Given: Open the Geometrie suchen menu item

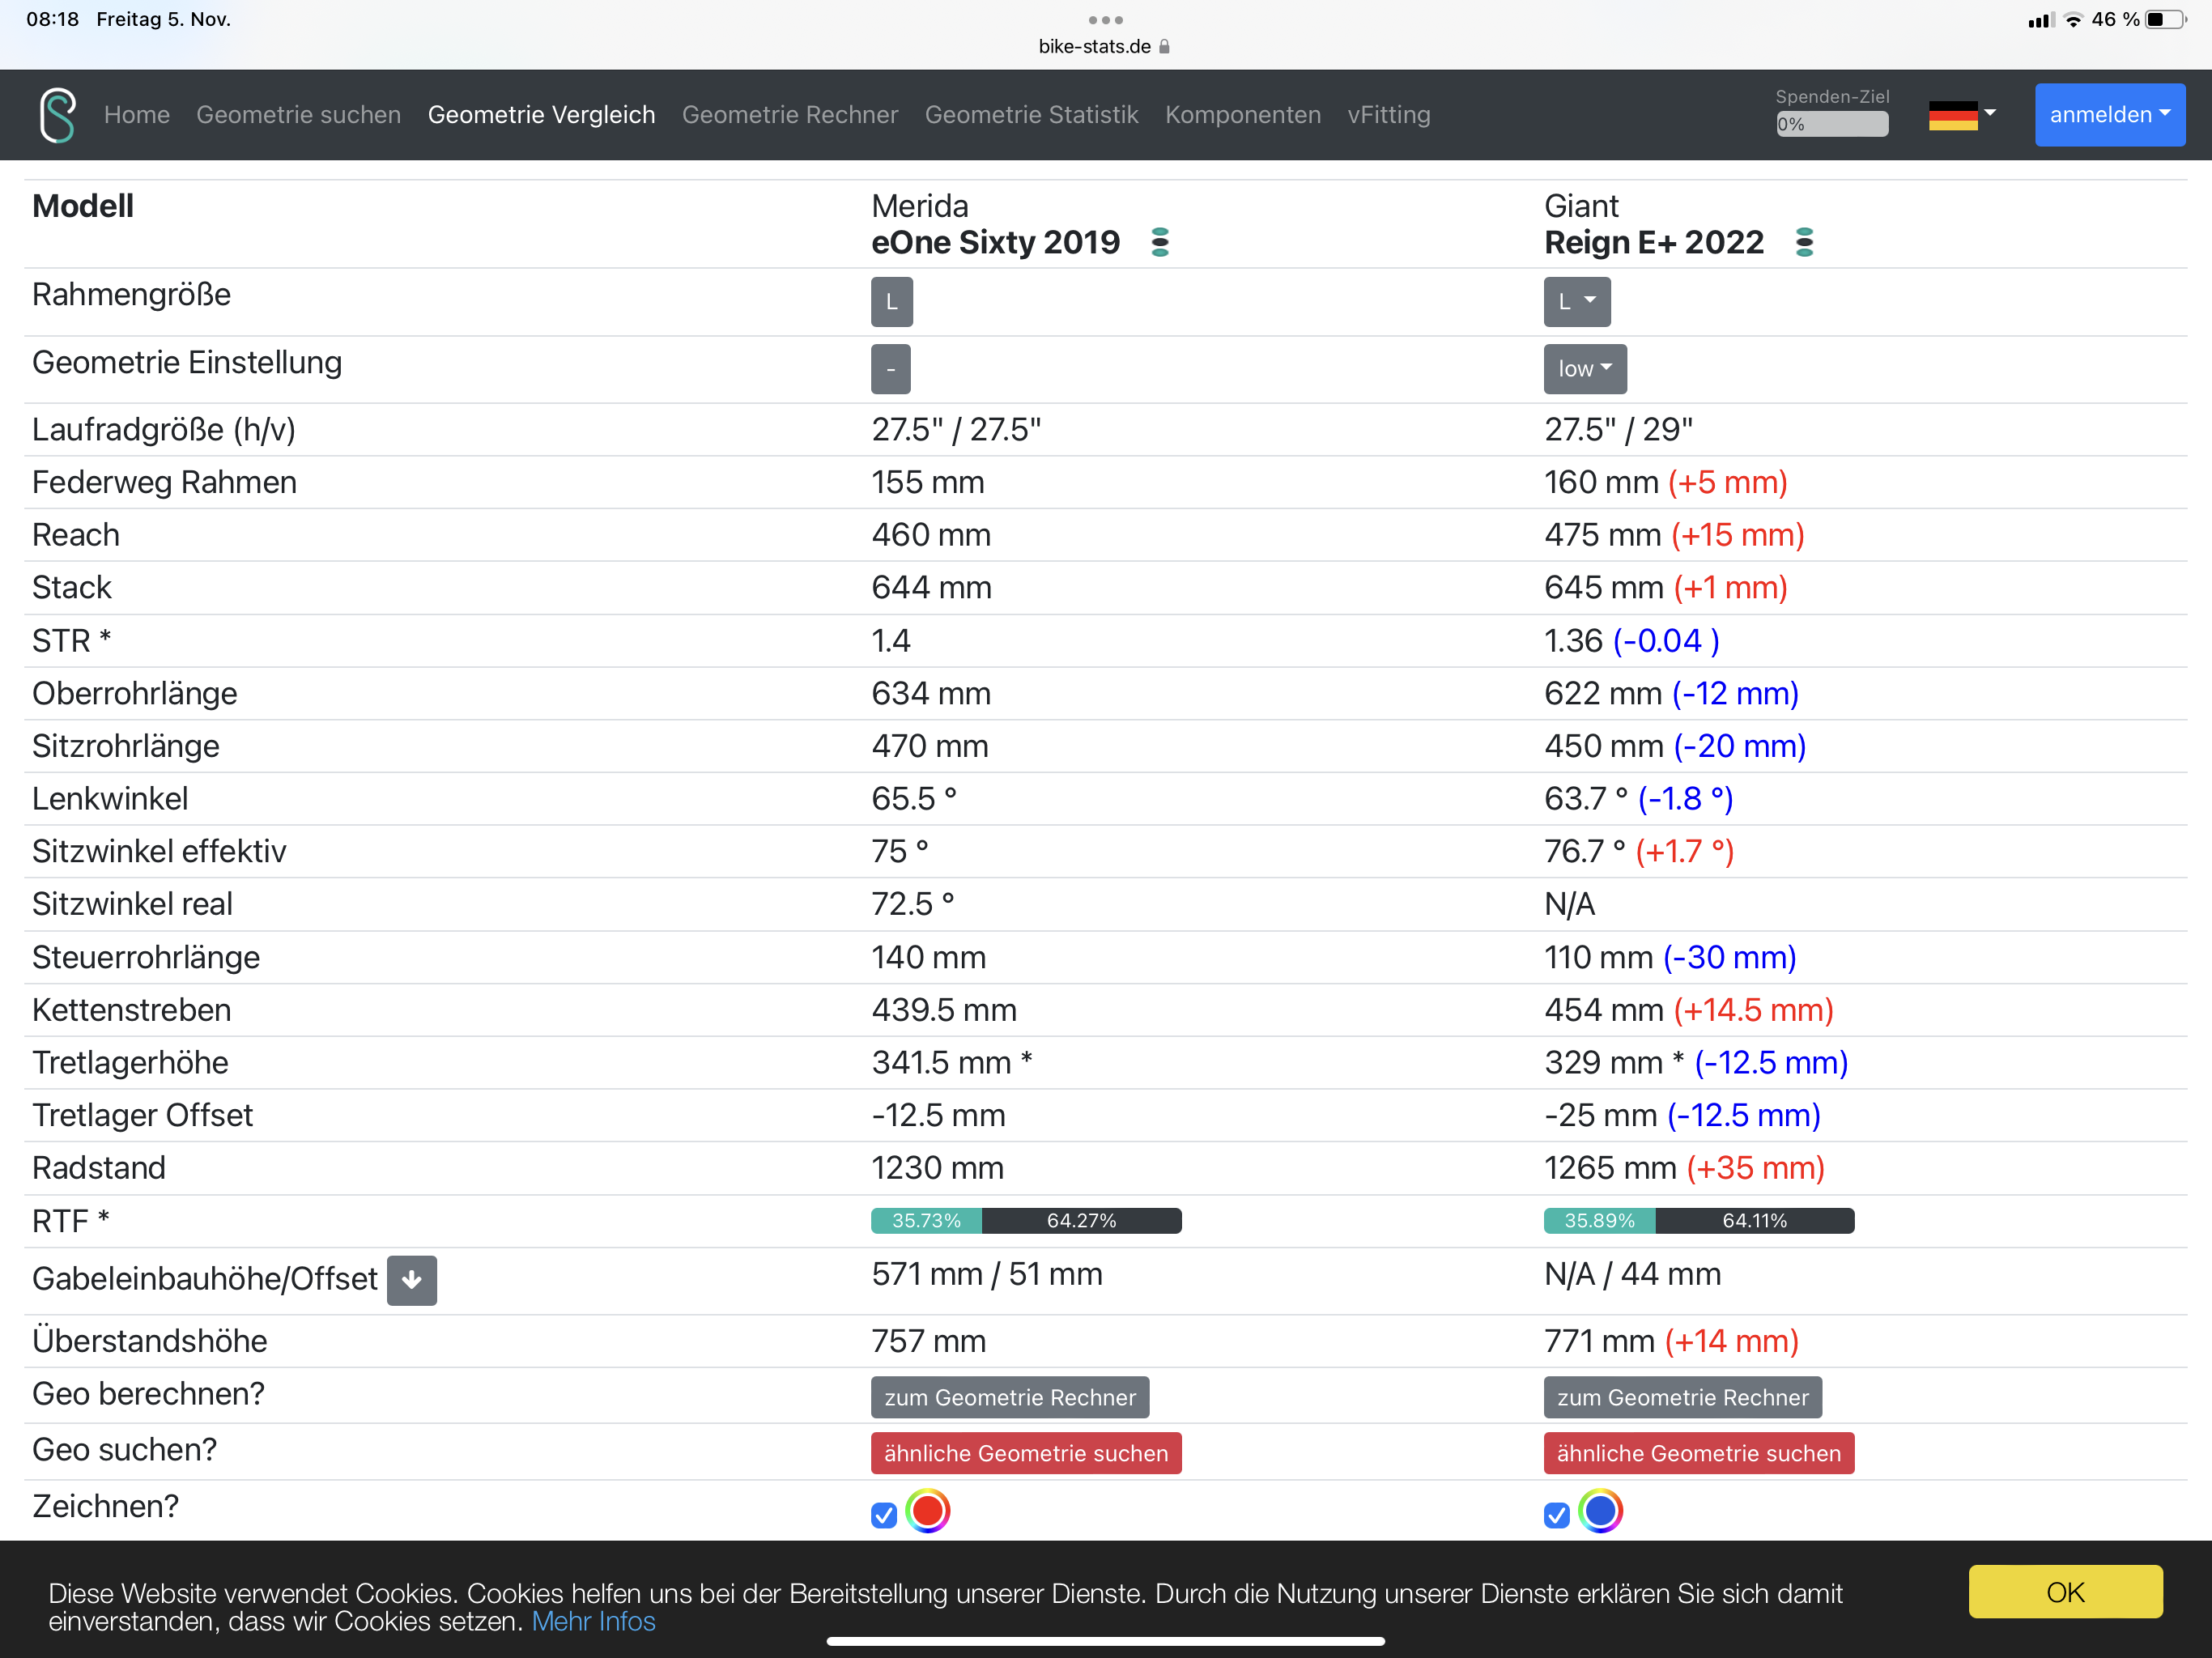Looking at the screenshot, I should pyautogui.click(x=298, y=115).
